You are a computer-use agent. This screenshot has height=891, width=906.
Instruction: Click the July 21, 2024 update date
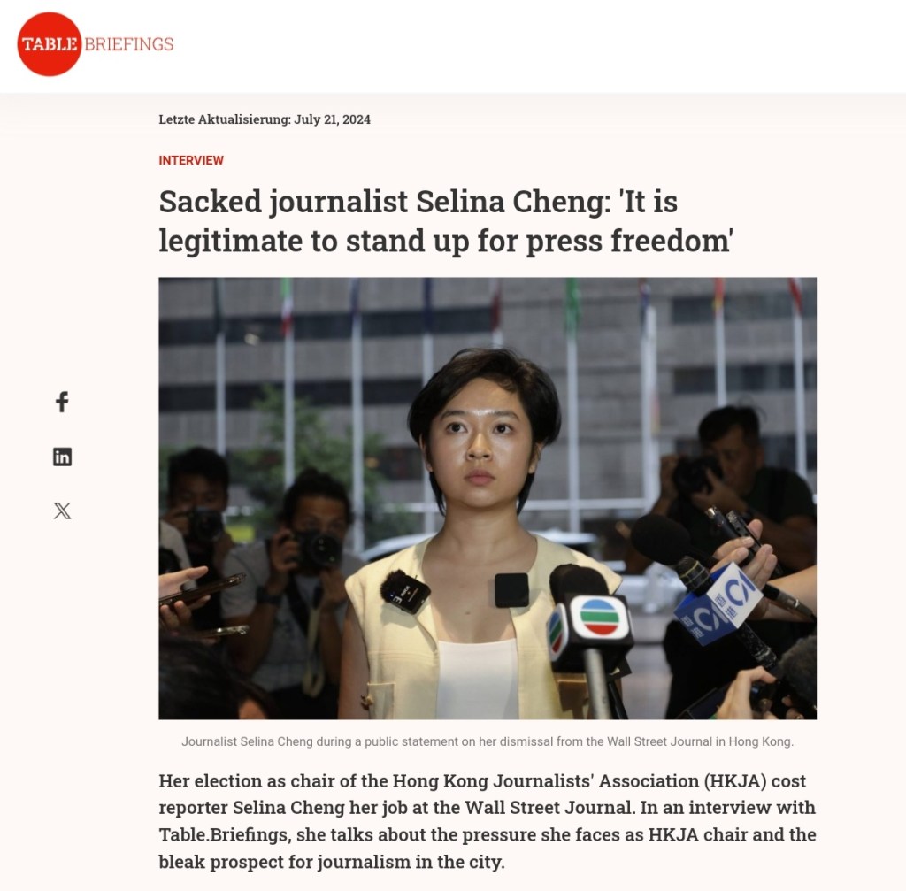[333, 119]
